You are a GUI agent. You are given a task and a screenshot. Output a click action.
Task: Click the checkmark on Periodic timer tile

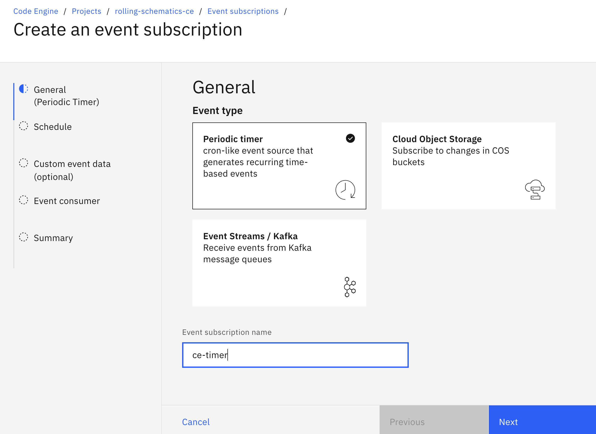point(350,138)
